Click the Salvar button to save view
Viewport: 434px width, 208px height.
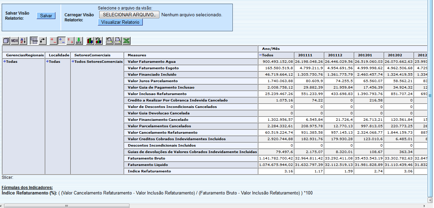point(46,16)
